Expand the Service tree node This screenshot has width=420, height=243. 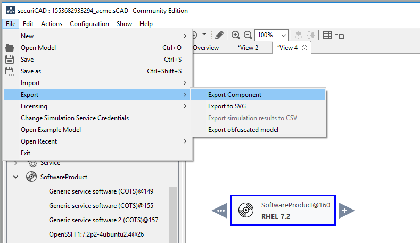[x=16, y=163]
